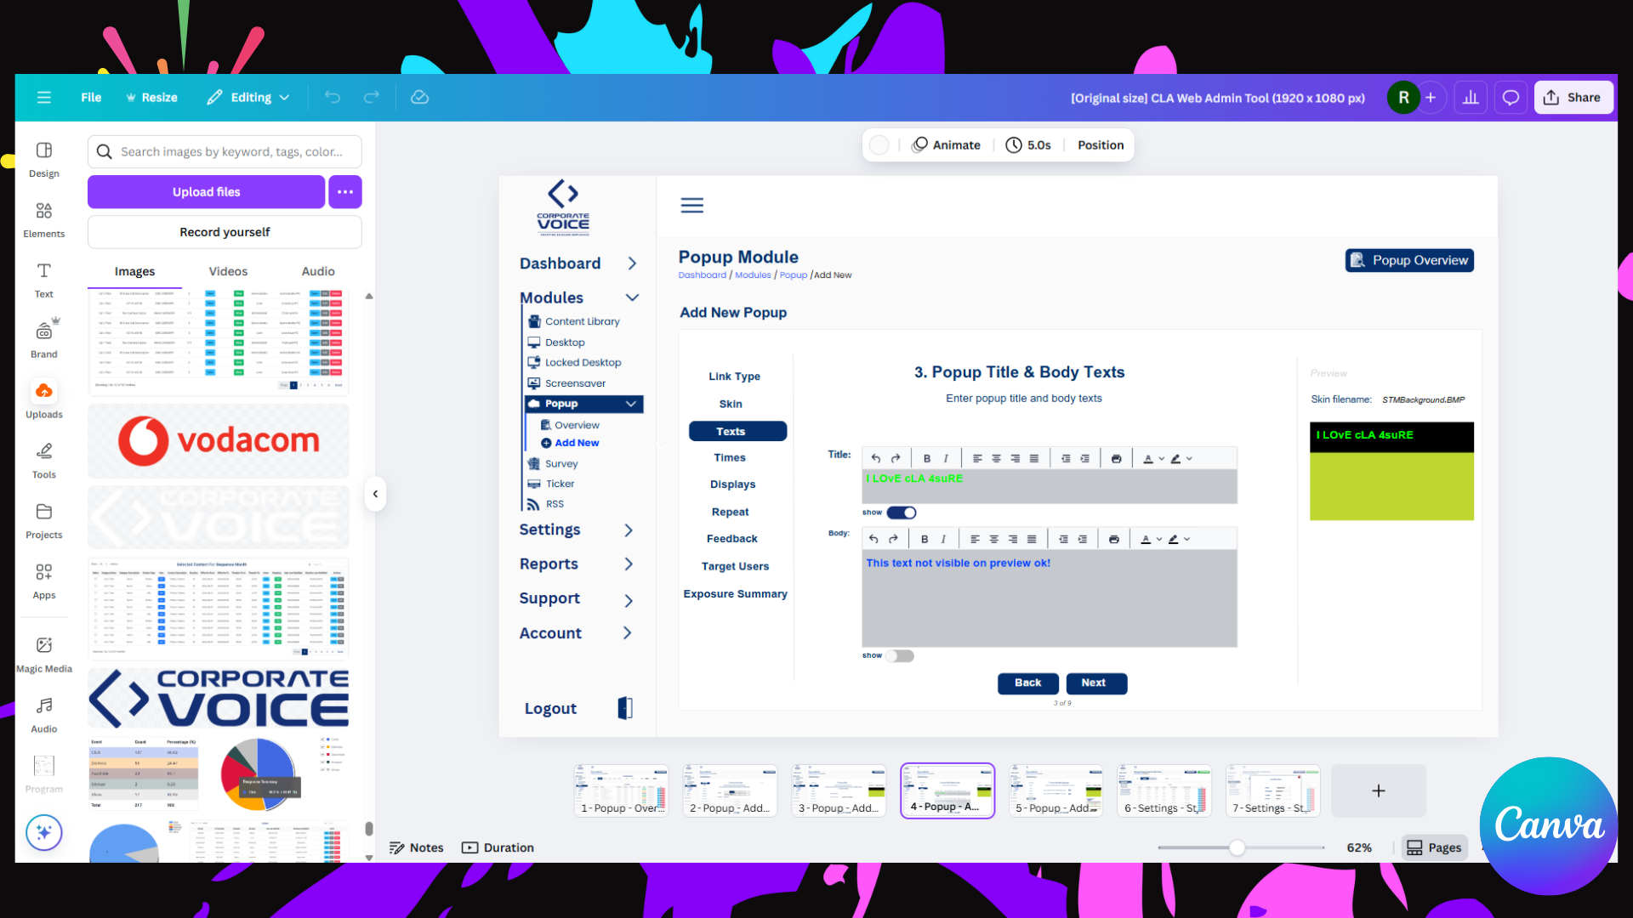Open the Text tool panel
The width and height of the screenshot is (1633, 918).
point(43,280)
